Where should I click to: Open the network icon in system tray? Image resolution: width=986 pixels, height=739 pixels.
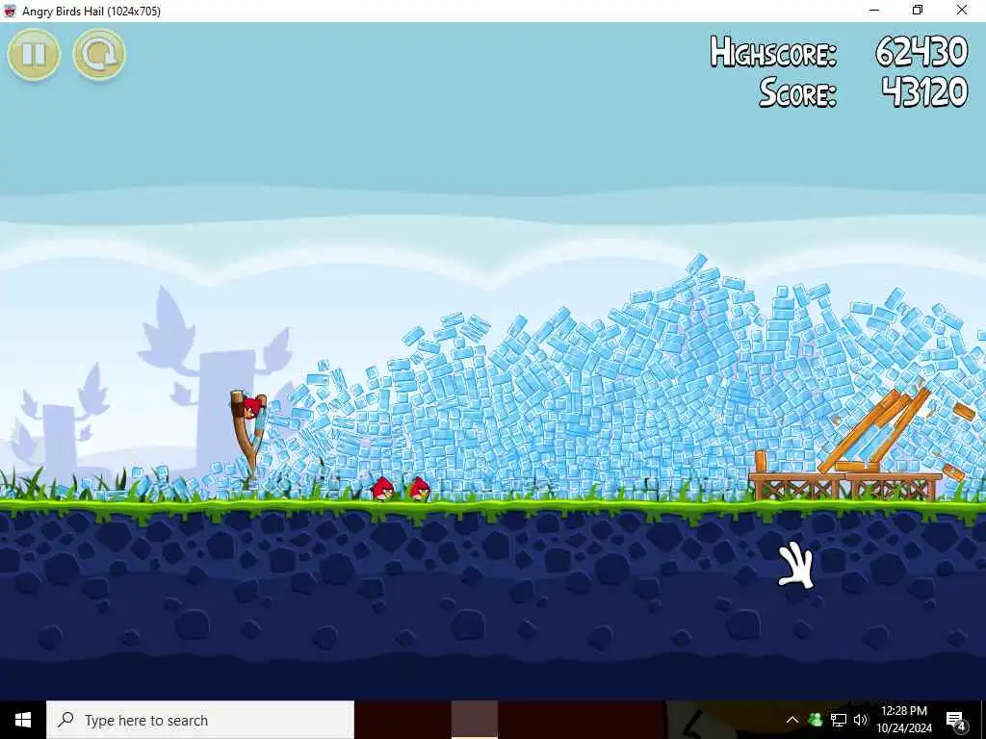tap(839, 720)
